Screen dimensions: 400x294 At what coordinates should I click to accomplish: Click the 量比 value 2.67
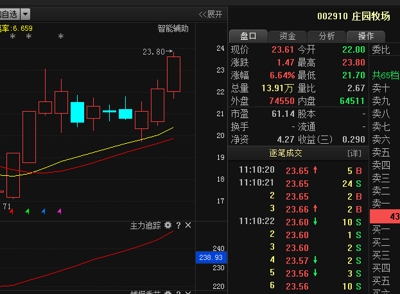click(356, 88)
